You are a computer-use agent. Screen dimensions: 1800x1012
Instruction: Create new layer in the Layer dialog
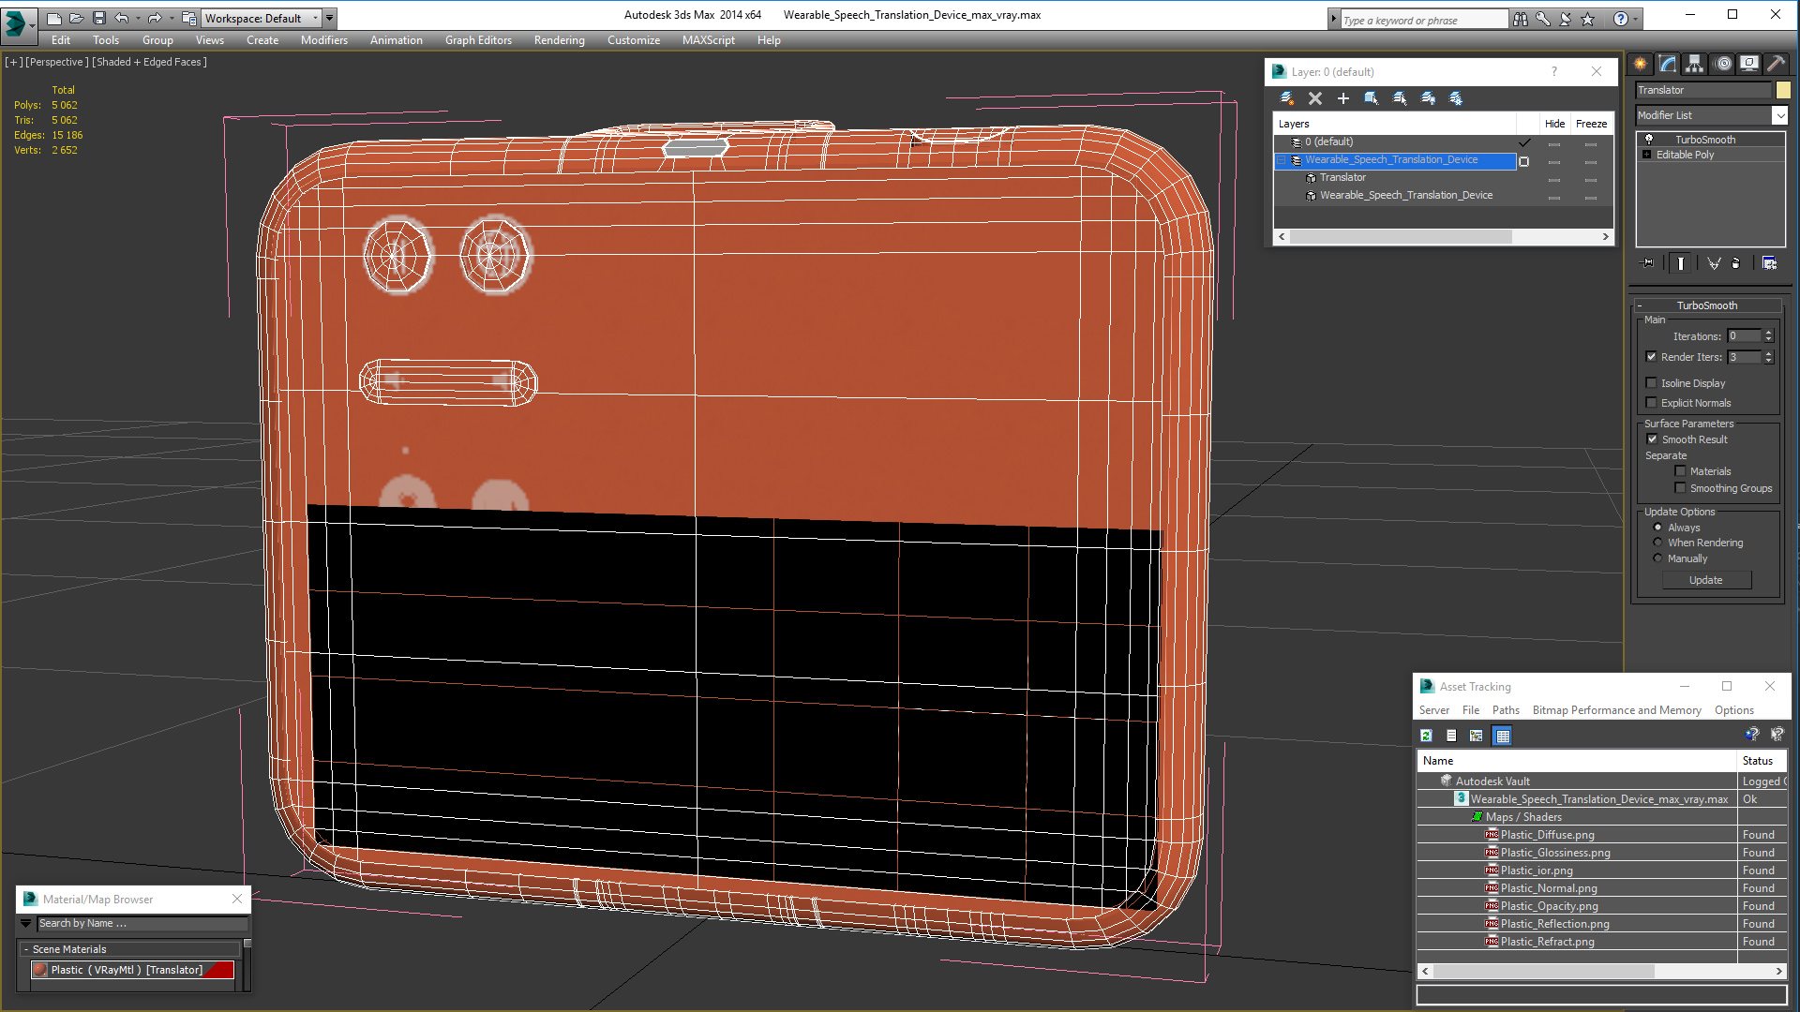click(x=1287, y=98)
